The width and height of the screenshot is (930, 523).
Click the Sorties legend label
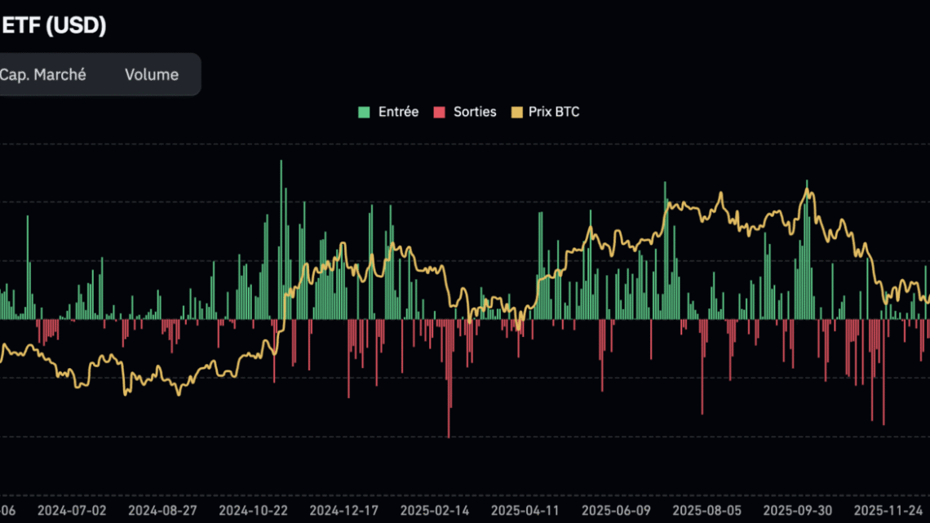[475, 112]
